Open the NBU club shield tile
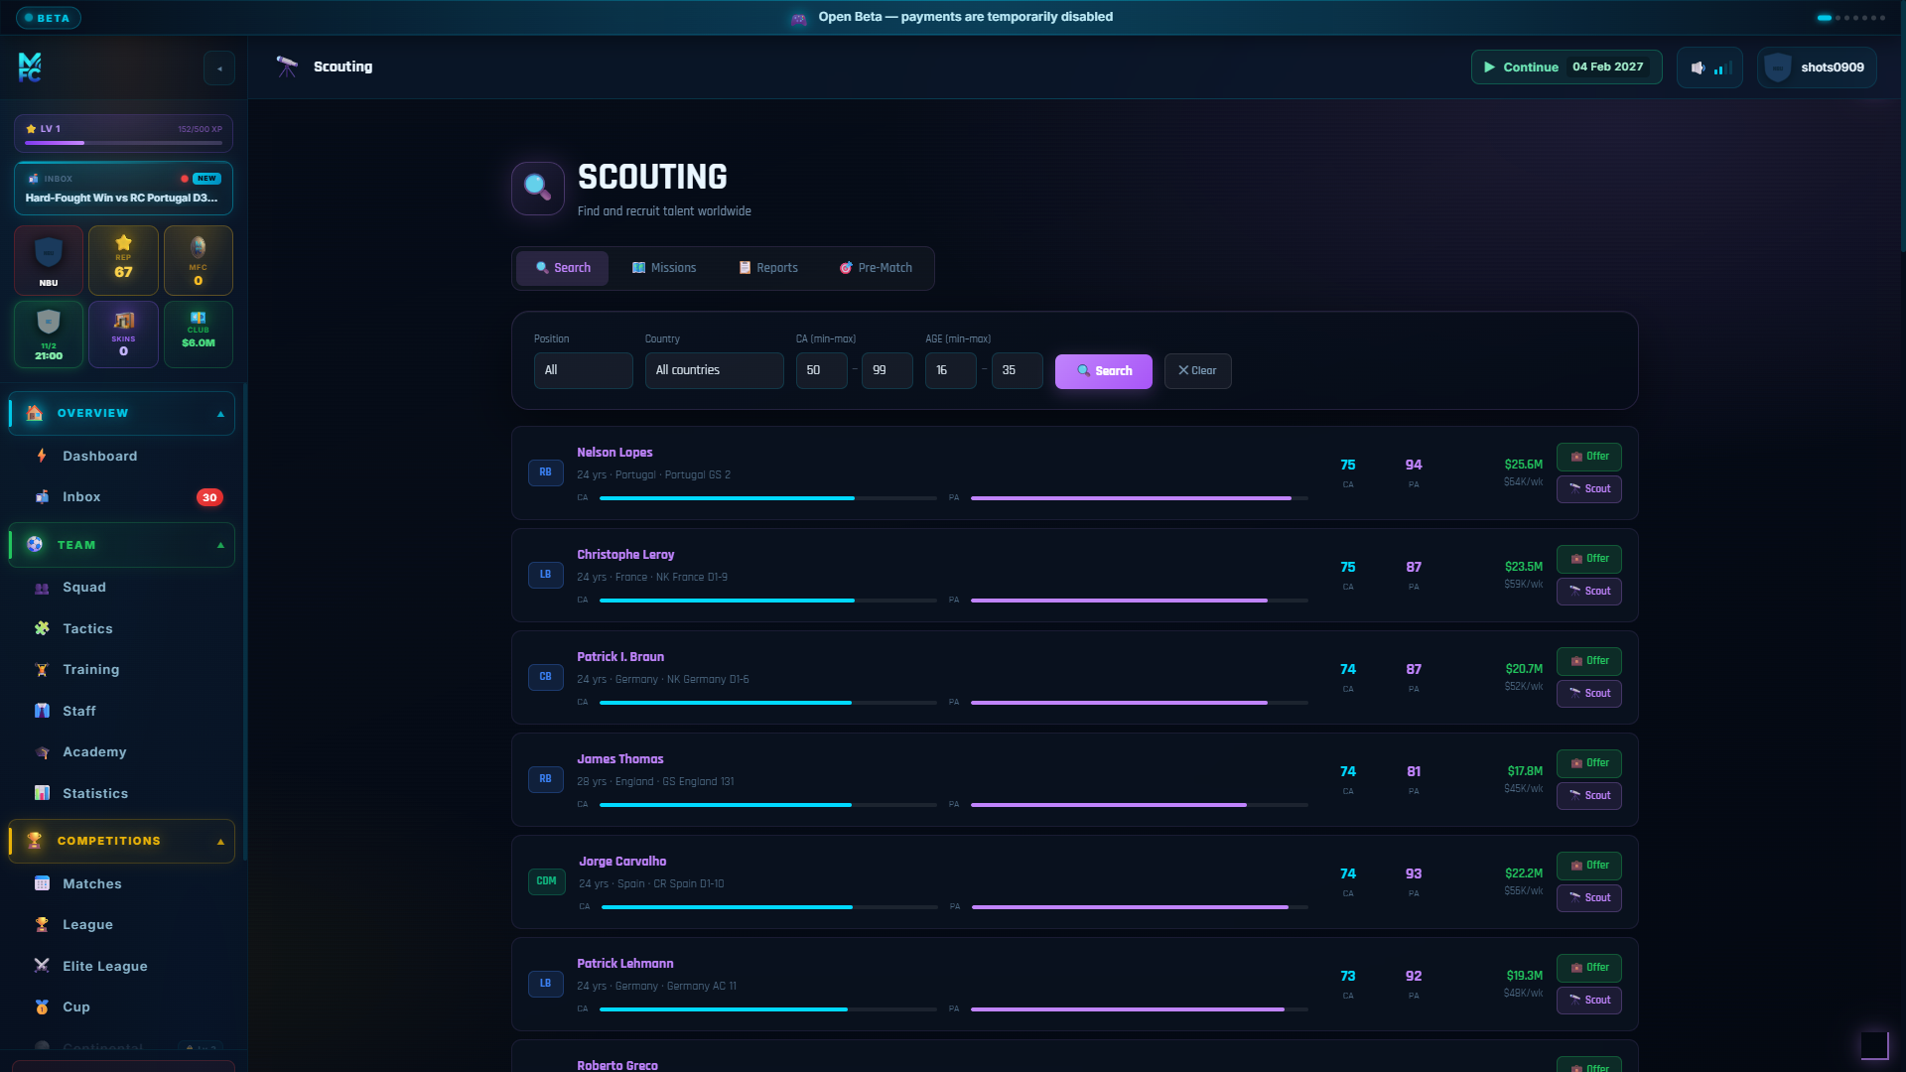 point(49,260)
